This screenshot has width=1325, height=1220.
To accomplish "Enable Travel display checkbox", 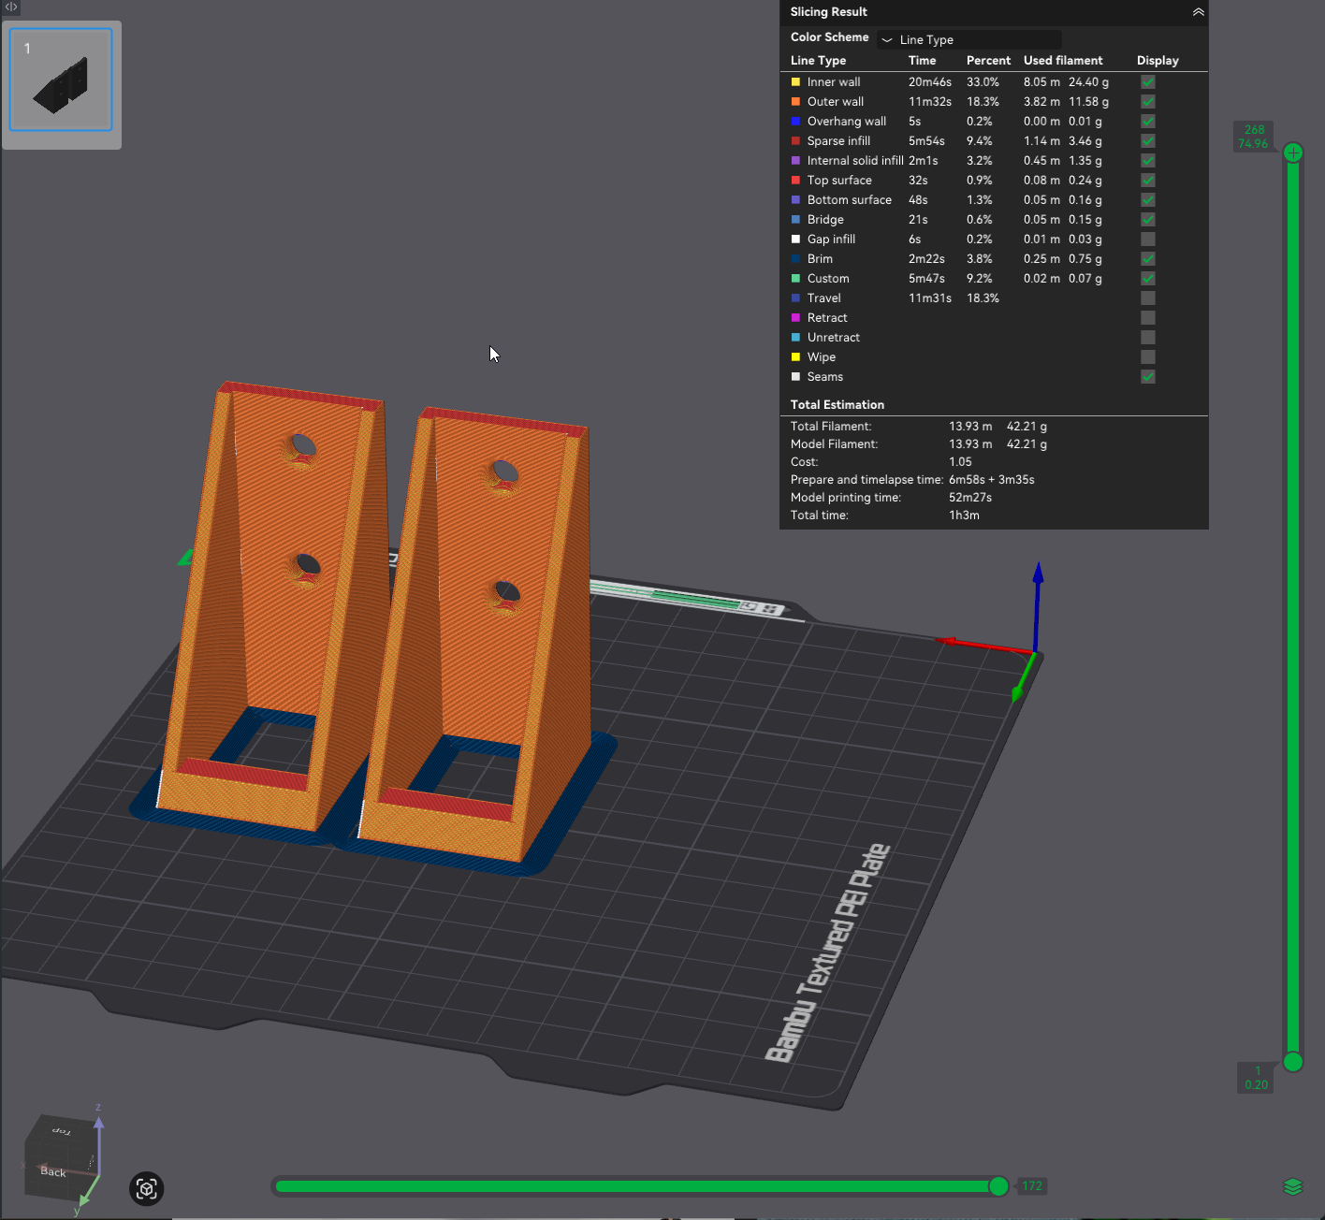I will click(x=1148, y=298).
